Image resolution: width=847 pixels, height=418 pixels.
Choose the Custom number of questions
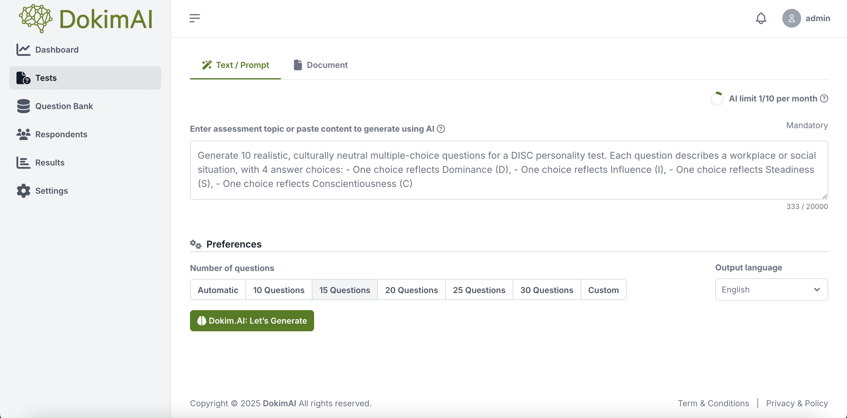[x=603, y=290]
